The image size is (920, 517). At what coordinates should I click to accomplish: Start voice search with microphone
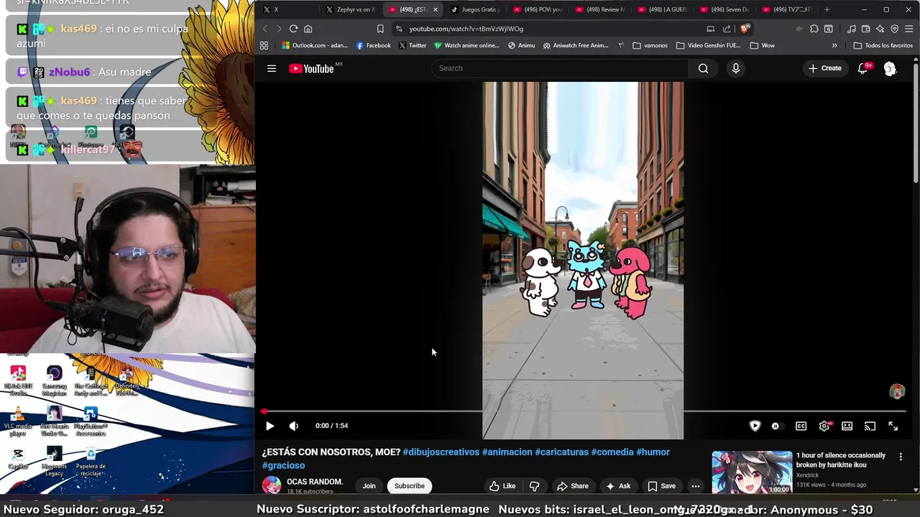click(x=735, y=68)
